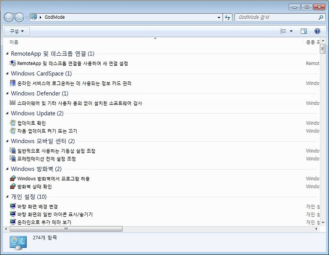Select 바탕 화면의 일반 아이콘 표시/숨기기 text
Screen dimensions: 329x255
(55, 214)
